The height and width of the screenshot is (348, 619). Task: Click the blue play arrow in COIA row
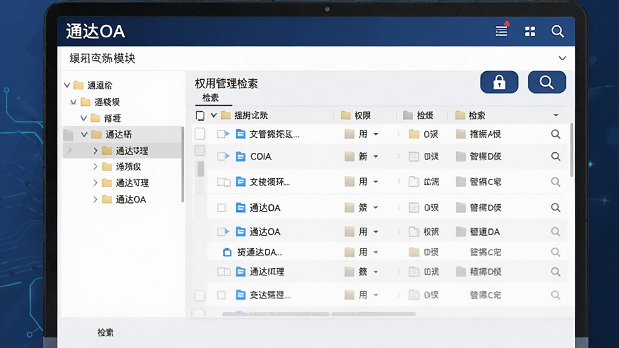[x=227, y=156]
